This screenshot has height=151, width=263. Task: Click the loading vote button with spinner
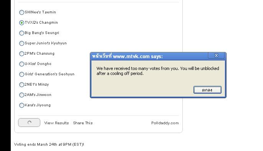(x=29, y=122)
